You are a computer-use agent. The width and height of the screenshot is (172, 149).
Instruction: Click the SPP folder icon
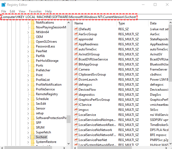[x=32, y=123]
